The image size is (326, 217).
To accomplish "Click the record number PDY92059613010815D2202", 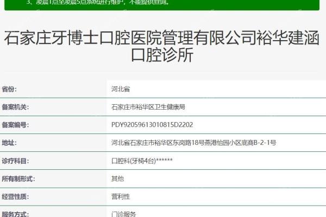I will pos(152,125).
